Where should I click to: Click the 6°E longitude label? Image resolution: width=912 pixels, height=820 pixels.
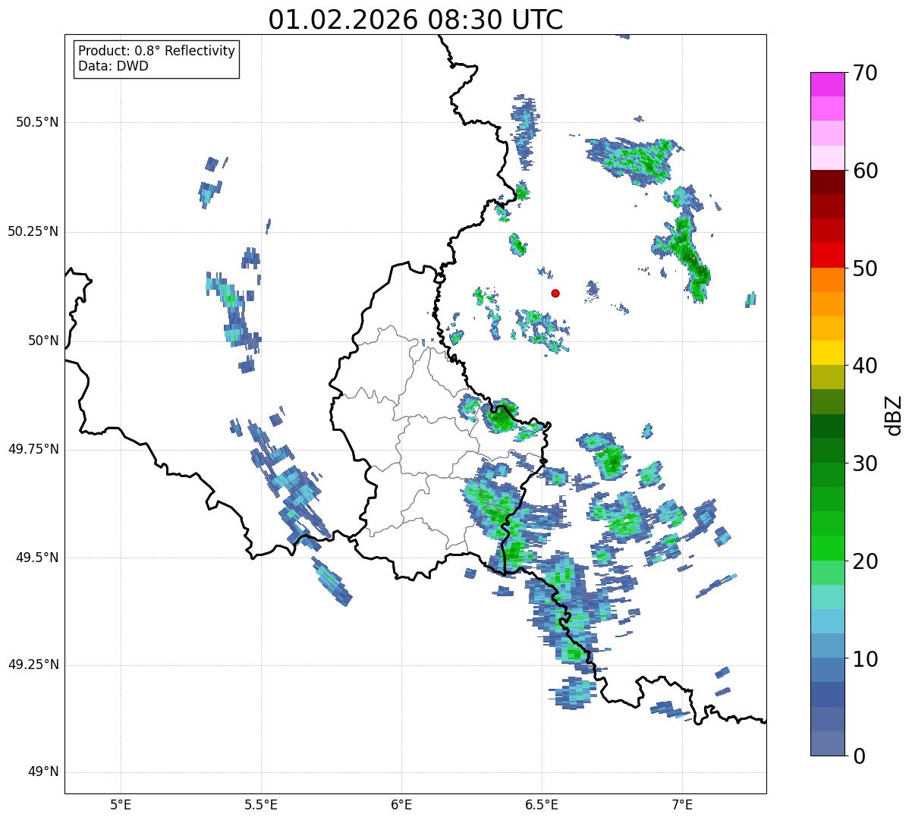point(401,804)
